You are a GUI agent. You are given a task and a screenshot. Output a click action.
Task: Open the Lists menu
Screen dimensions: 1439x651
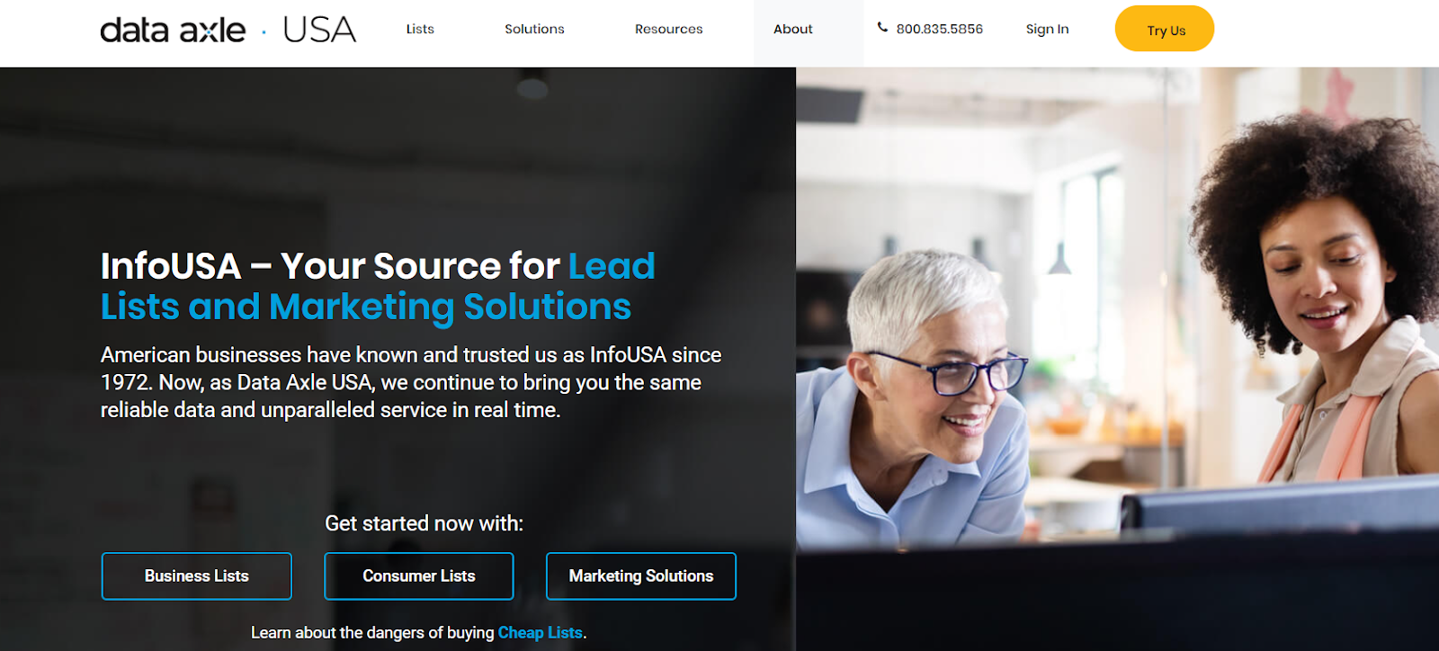[420, 29]
